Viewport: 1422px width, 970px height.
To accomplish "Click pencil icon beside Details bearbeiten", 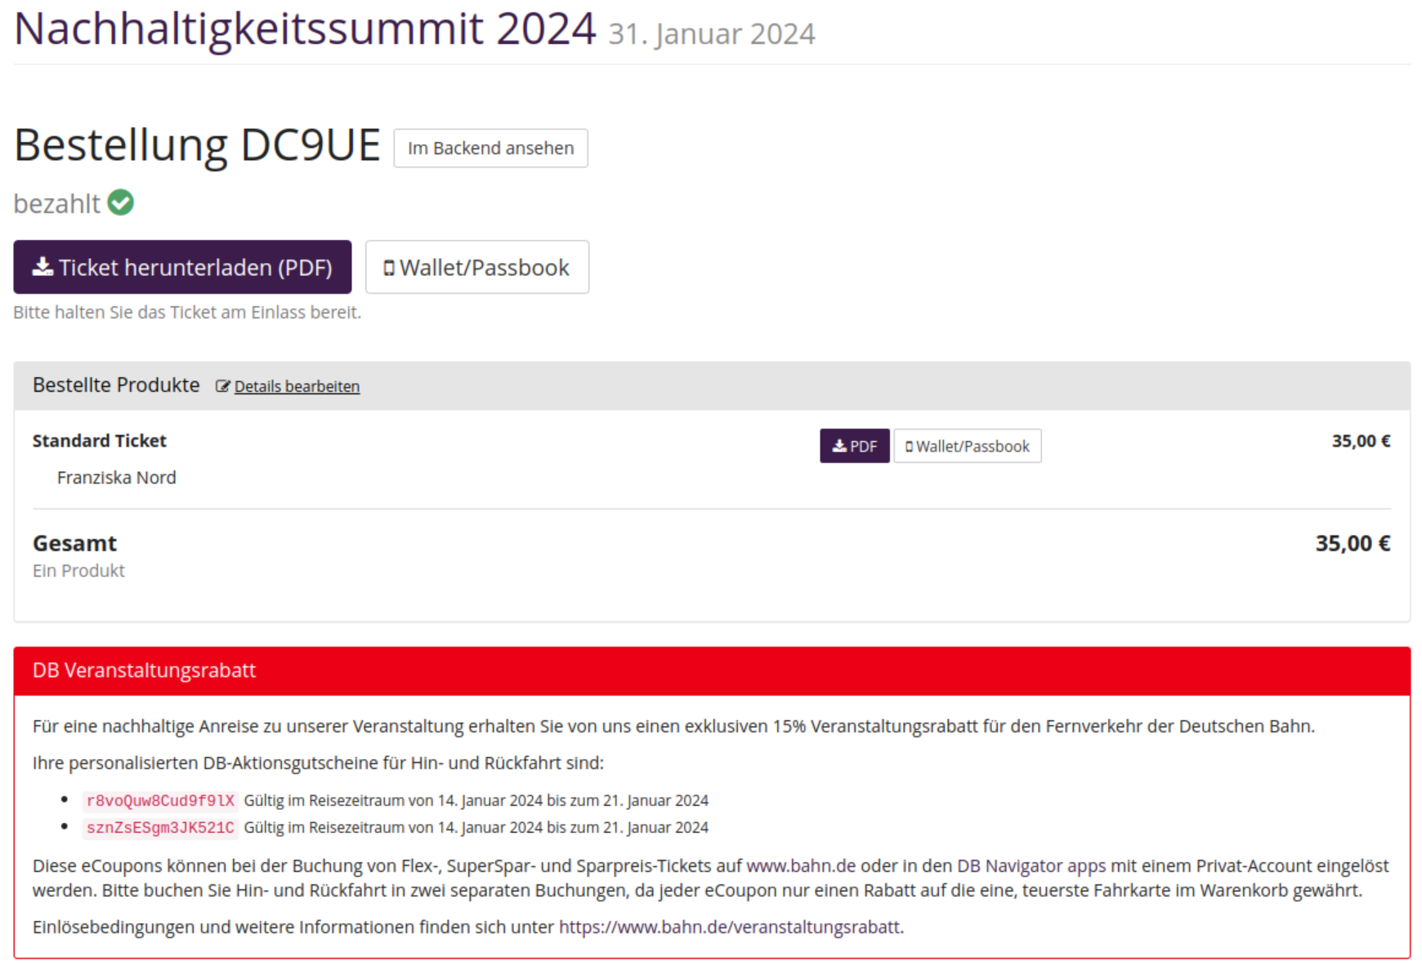I will [222, 386].
